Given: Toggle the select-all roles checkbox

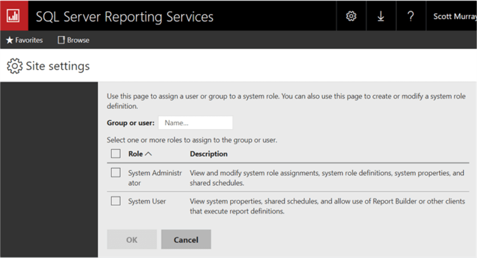Looking at the screenshot, I should 116,153.
